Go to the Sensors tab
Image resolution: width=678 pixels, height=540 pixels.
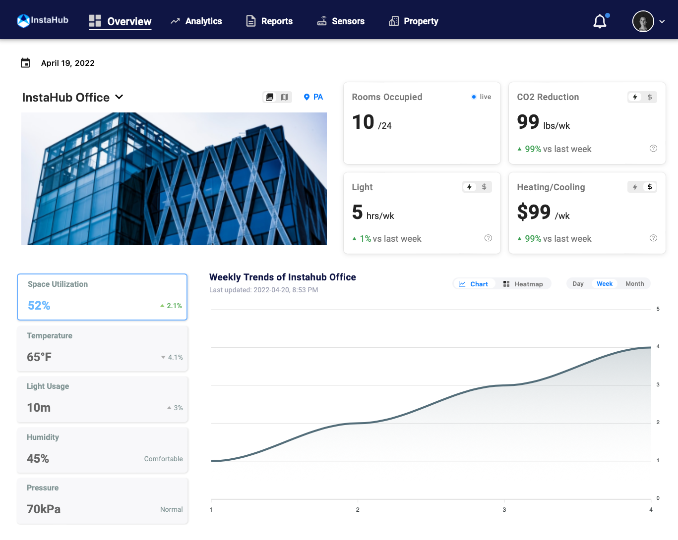(x=341, y=21)
